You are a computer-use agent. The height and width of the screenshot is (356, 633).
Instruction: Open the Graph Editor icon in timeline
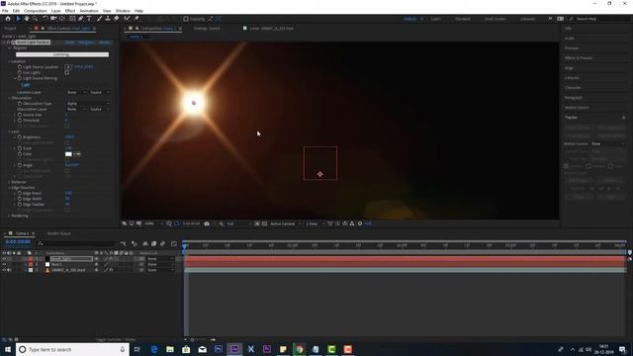[x=174, y=244]
